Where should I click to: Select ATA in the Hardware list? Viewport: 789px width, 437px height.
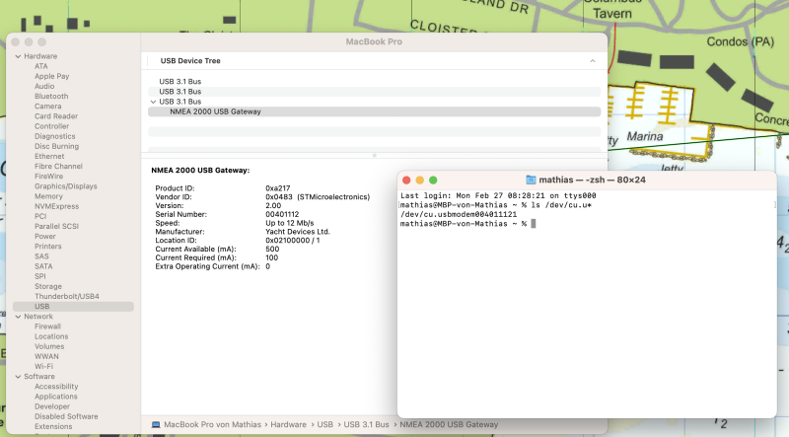pyautogui.click(x=41, y=66)
